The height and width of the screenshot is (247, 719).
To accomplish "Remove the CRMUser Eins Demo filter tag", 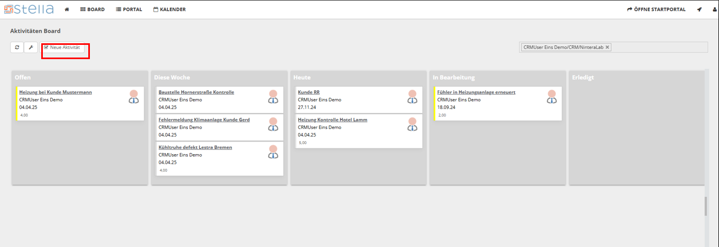I will [x=607, y=47].
